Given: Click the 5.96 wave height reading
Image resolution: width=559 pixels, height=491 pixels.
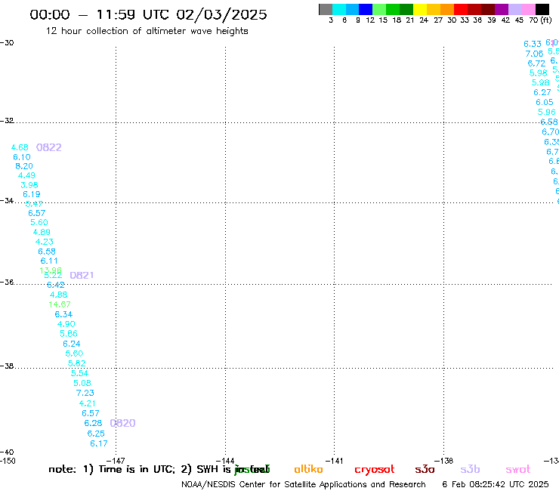Looking at the screenshot, I should point(547,112).
